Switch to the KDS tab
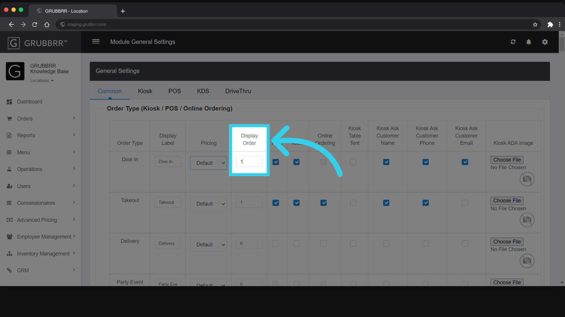This screenshot has width=565, height=317. point(203,91)
